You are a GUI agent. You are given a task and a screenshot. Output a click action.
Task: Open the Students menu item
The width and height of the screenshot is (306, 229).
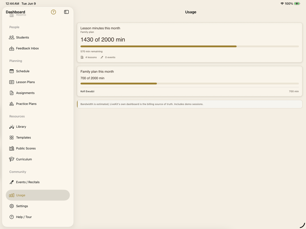(x=38, y=37)
